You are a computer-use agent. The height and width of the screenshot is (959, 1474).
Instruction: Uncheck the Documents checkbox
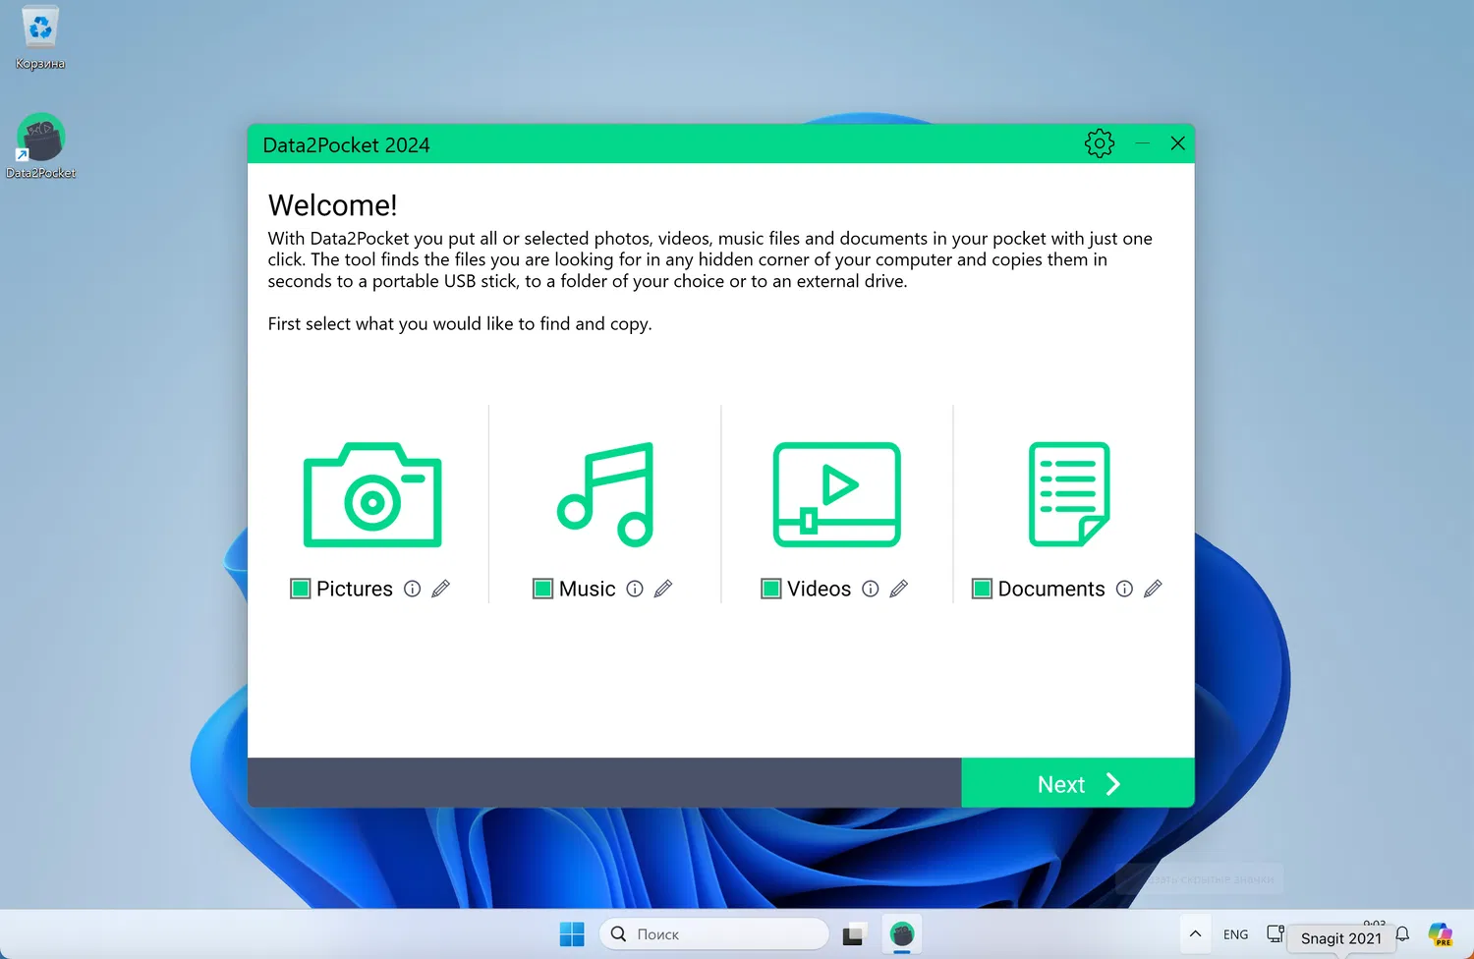click(x=982, y=589)
